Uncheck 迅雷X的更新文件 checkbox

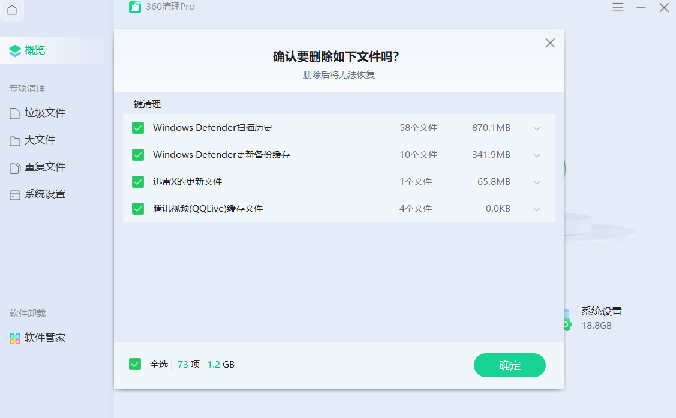click(138, 182)
